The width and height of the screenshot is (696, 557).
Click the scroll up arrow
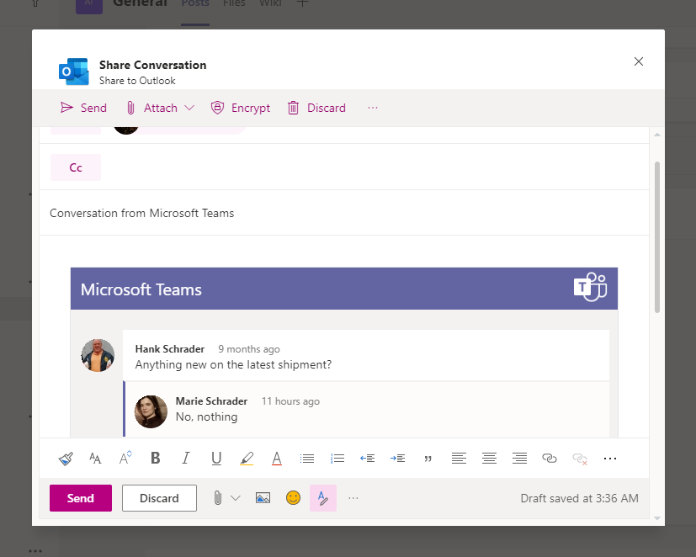pyautogui.click(x=657, y=135)
